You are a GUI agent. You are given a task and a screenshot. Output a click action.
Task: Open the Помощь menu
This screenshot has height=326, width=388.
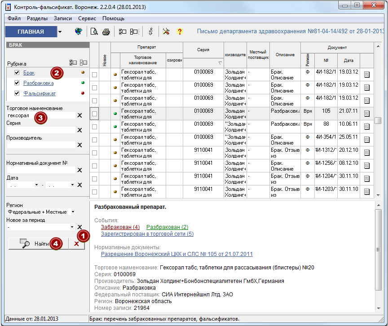[113, 18]
